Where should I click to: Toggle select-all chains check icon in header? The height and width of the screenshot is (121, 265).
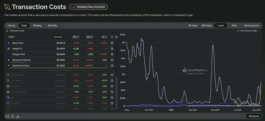click(112, 37)
